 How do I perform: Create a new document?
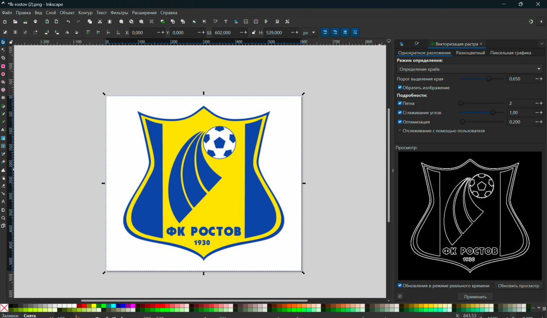click(5, 21)
